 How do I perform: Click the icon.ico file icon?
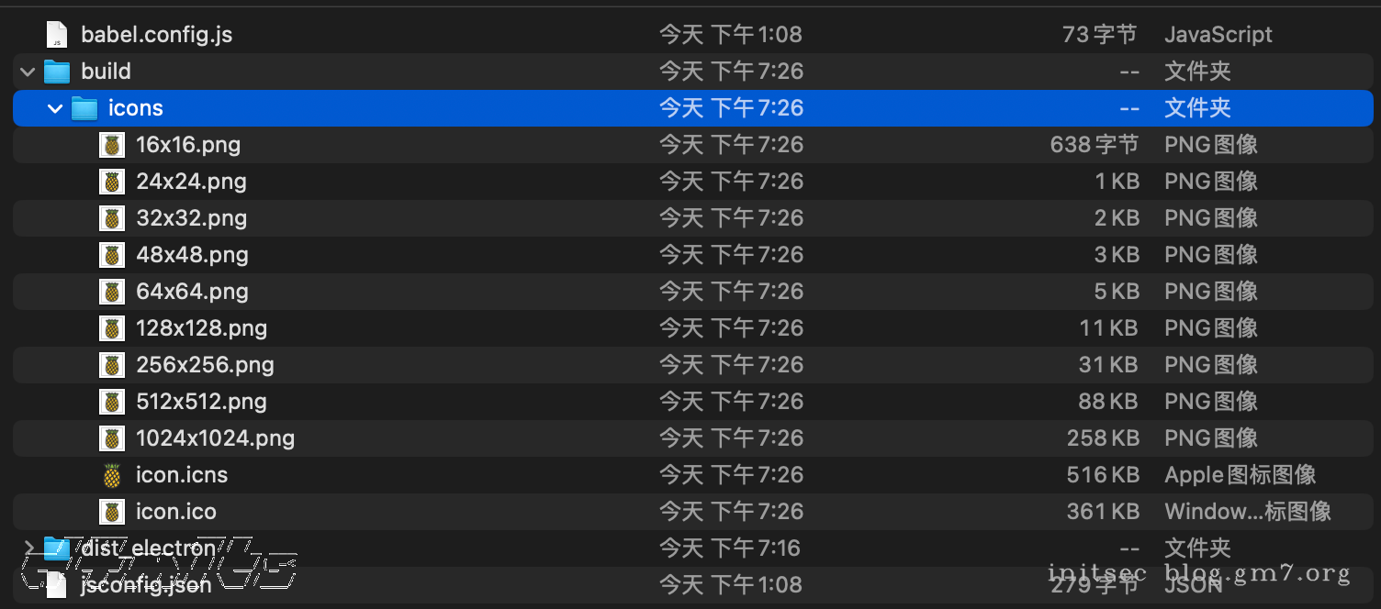[112, 512]
